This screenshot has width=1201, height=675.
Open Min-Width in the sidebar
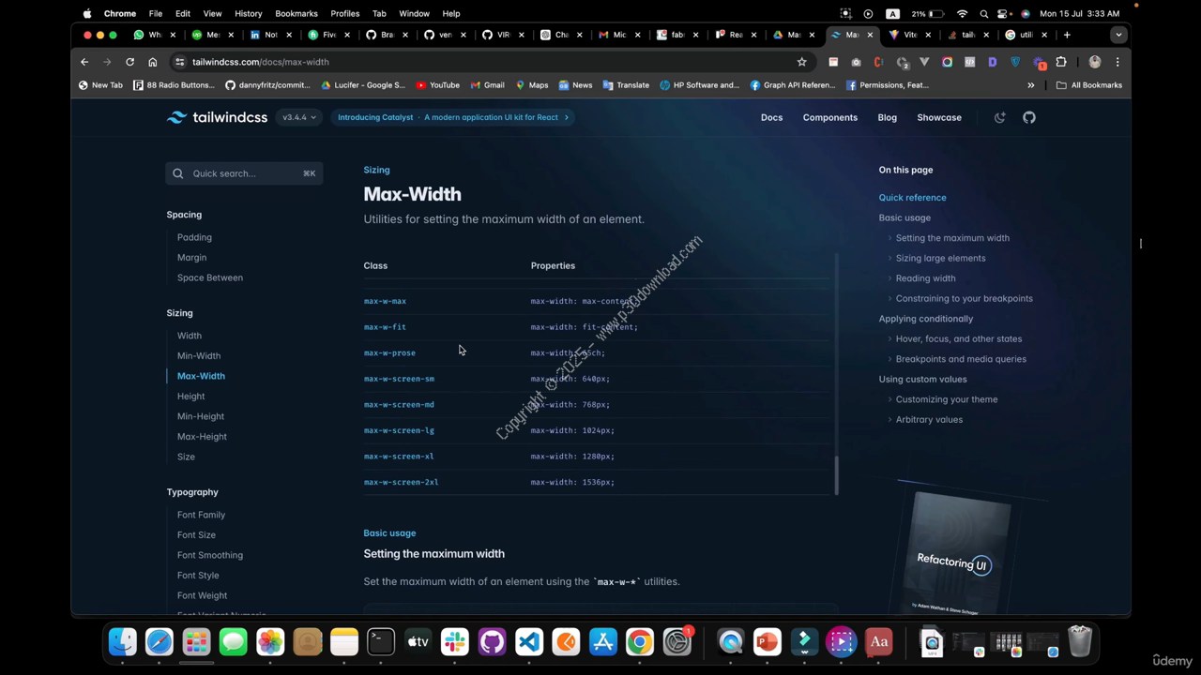pyautogui.click(x=198, y=355)
